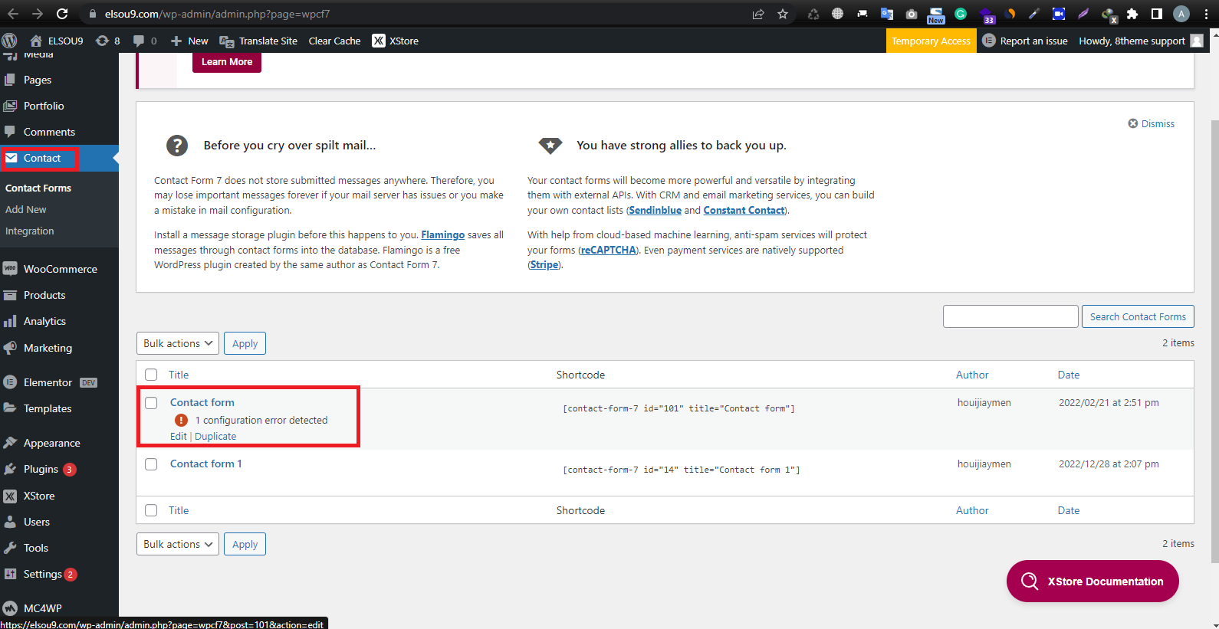Click the Temporary Access button

(931, 41)
